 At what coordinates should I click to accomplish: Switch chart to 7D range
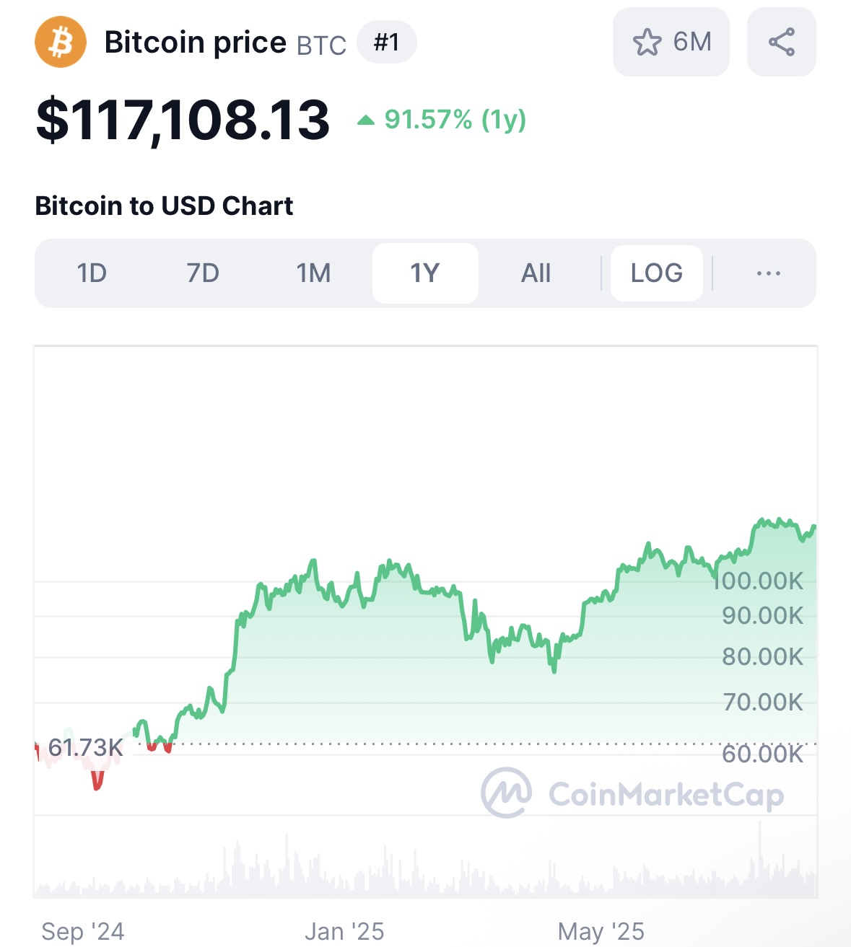coord(203,273)
